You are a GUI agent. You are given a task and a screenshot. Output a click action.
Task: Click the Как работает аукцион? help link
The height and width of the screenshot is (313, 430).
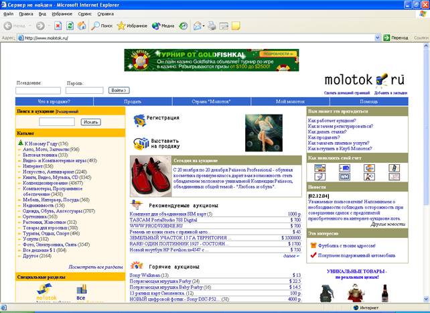tap(332, 121)
